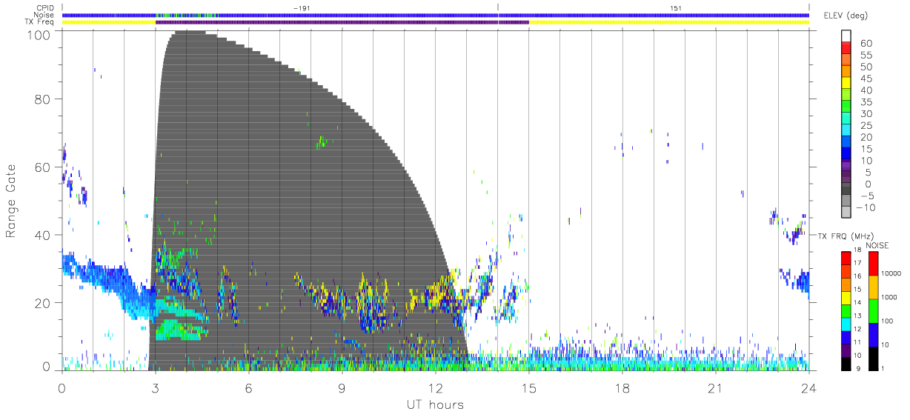
Task: Select the "ELEV (deg)" color bar title
Action: tap(847, 16)
